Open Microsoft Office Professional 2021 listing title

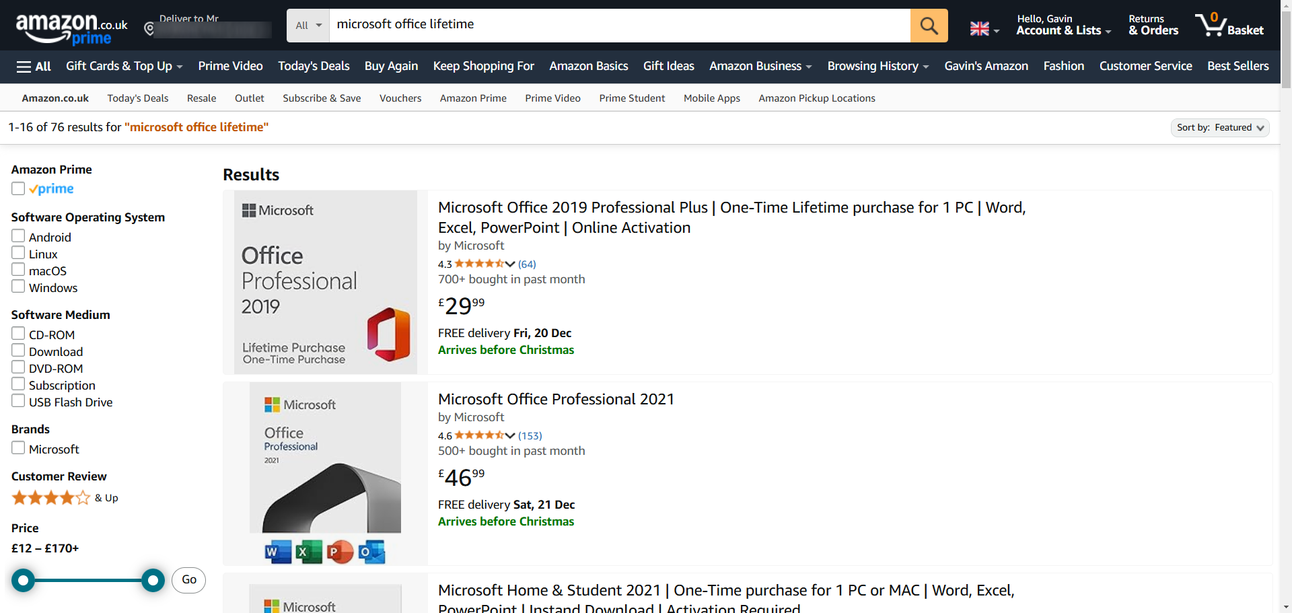coord(556,399)
